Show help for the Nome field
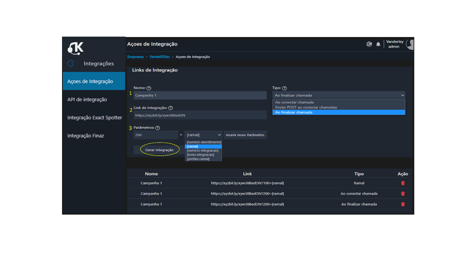 click(149, 88)
